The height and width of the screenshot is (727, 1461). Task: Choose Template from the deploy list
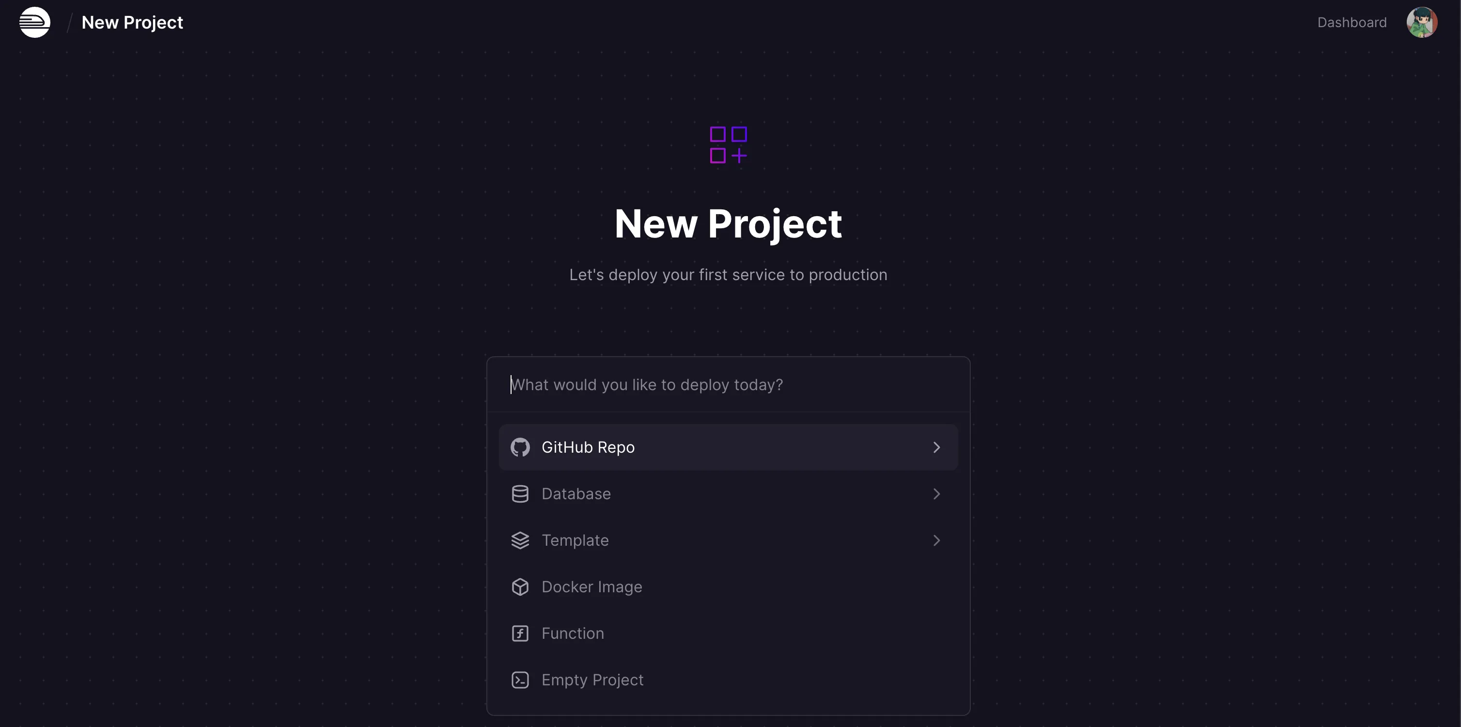point(575,540)
